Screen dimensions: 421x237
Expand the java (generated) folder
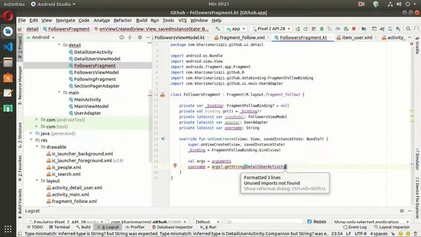point(31,133)
